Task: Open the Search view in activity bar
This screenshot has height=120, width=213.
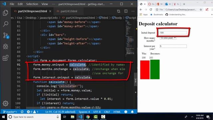Action: point(5,24)
